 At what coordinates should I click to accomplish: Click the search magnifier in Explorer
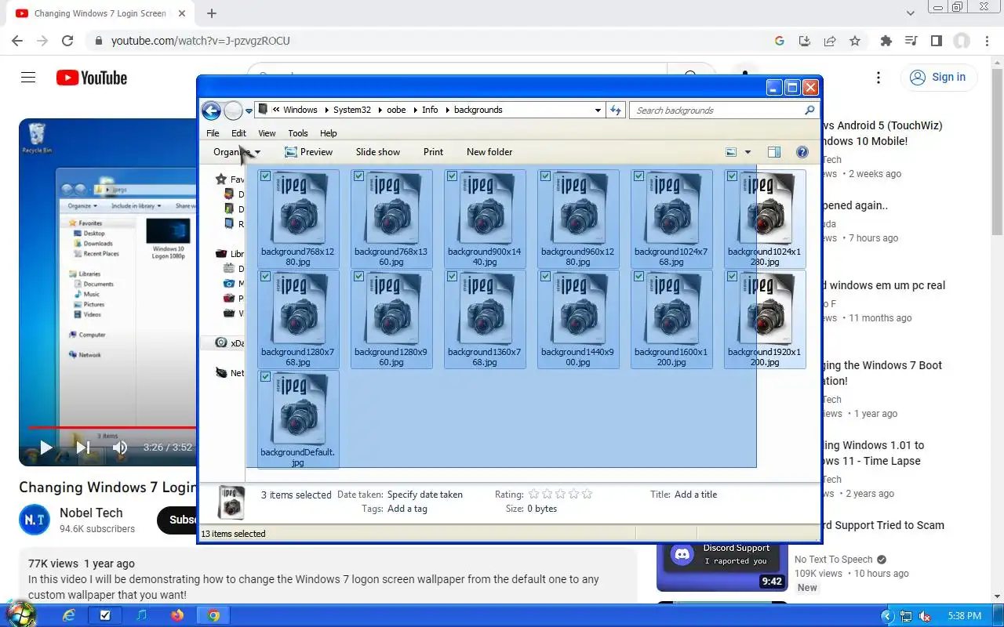(x=809, y=110)
